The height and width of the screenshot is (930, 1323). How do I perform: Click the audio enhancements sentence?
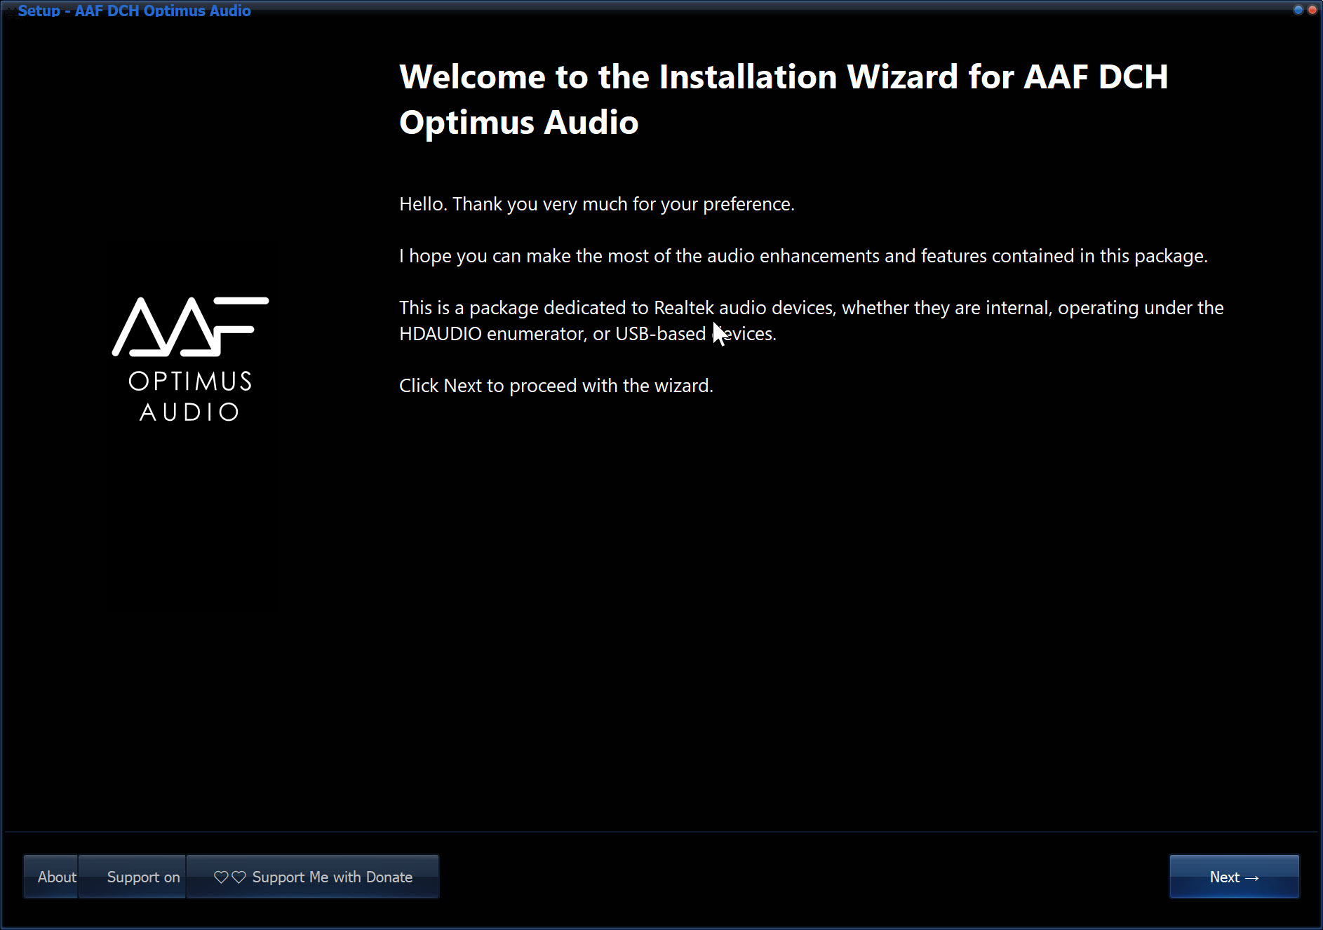[x=803, y=256]
